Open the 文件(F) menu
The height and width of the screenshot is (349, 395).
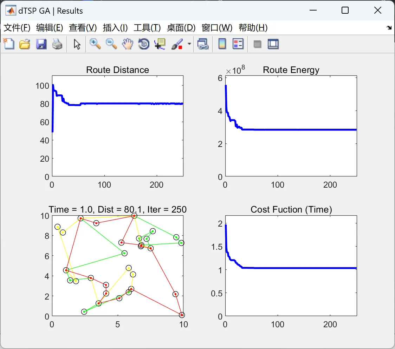pyautogui.click(x=17, y=28)
